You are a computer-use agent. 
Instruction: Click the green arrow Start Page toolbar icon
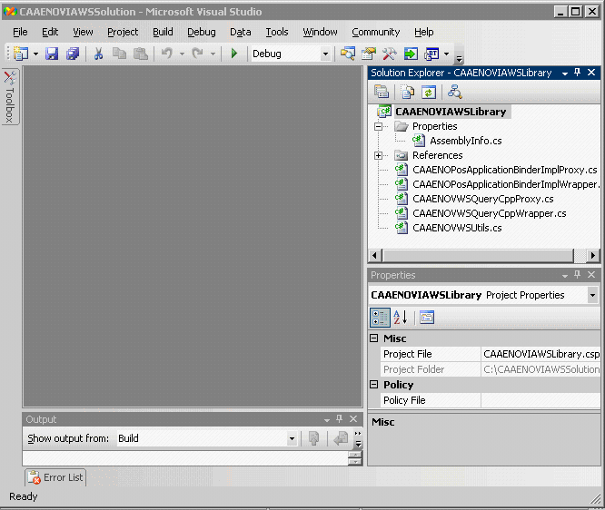411,54
